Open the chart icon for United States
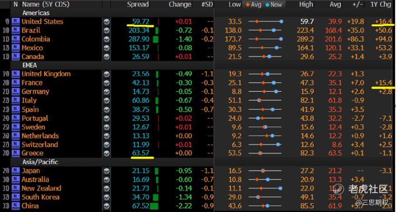The width and height of the screenshot is (396, 212). pos(107,22)
